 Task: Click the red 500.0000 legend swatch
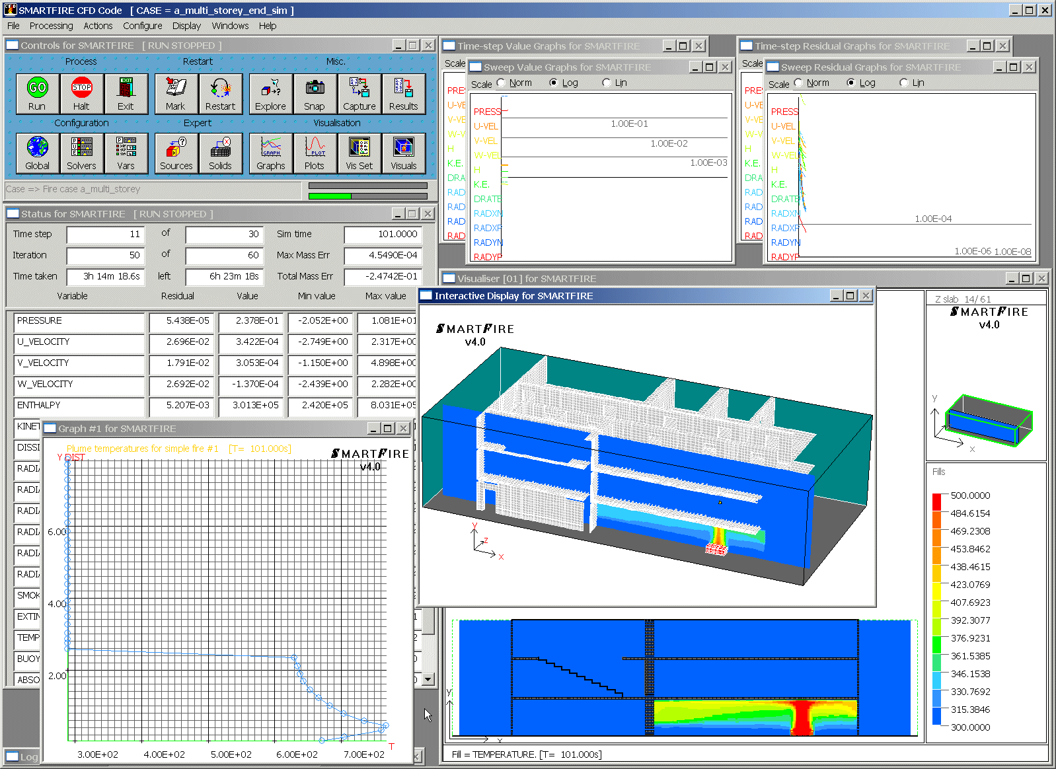pos(936,502)
